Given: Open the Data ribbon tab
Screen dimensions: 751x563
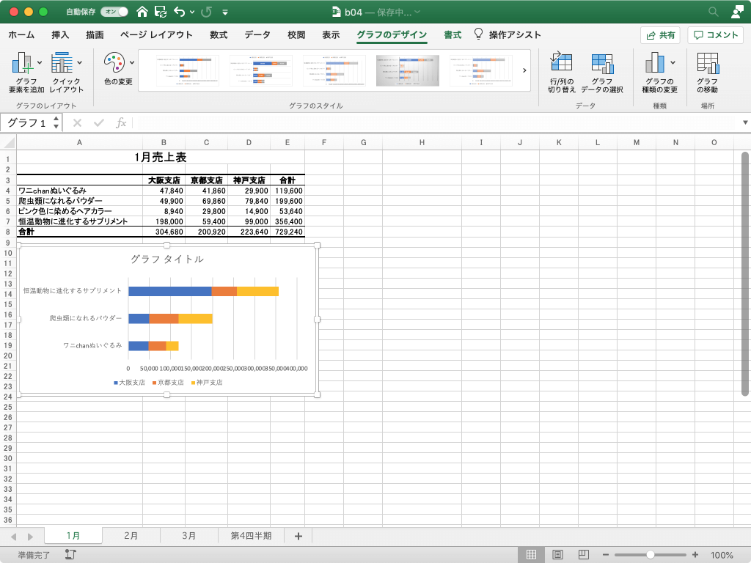Looking at the screenshot, I should 257,34.
